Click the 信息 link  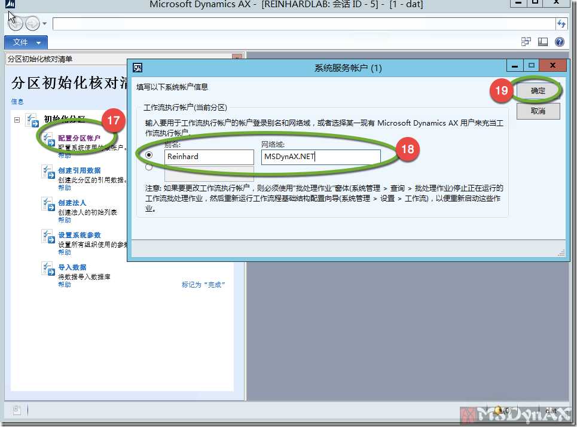click(x=17, y=102)
